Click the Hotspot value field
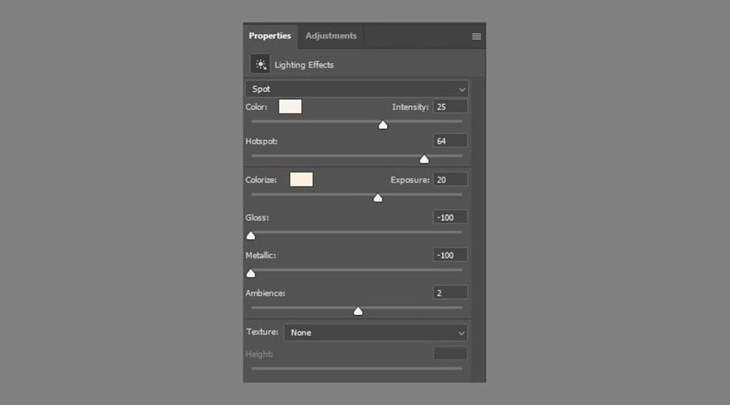This screenshot has height=405, width=730. [451, 141]
